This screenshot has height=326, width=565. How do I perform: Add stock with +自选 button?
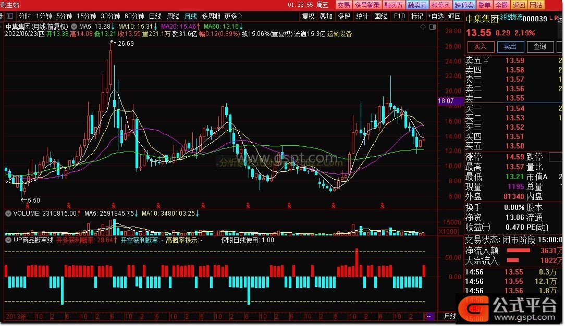coord(436,16)
